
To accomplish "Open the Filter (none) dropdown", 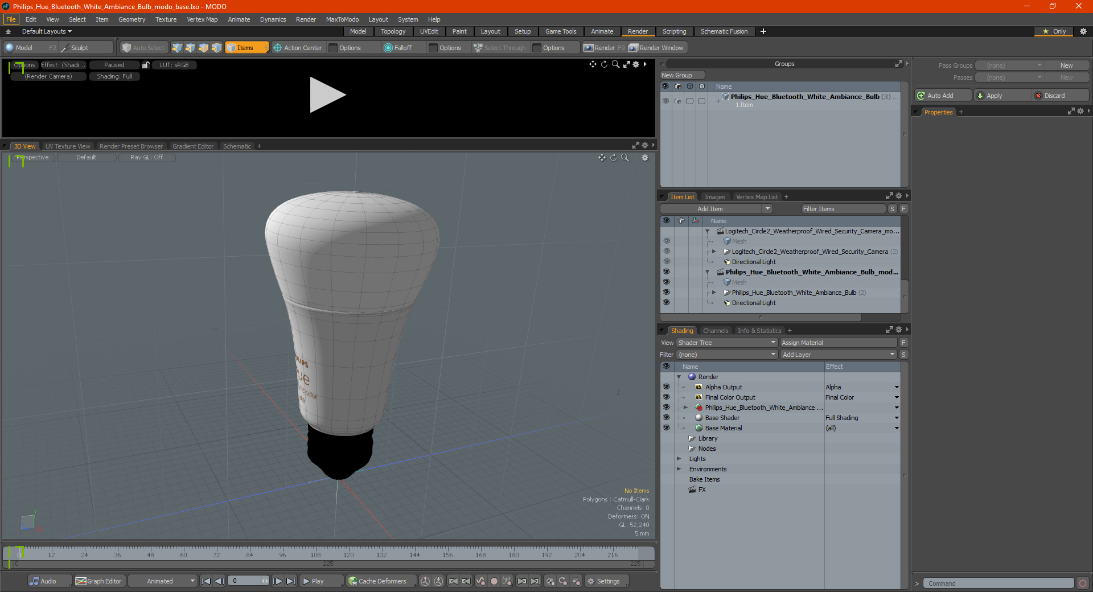I will [727, 355].
